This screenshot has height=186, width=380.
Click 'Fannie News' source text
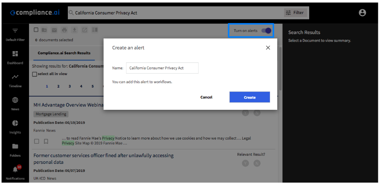click(45, 131)
